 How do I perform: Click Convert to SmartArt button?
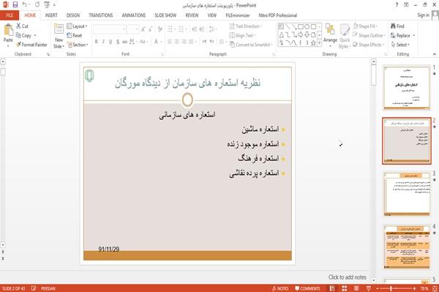click(x=250, y=45)
